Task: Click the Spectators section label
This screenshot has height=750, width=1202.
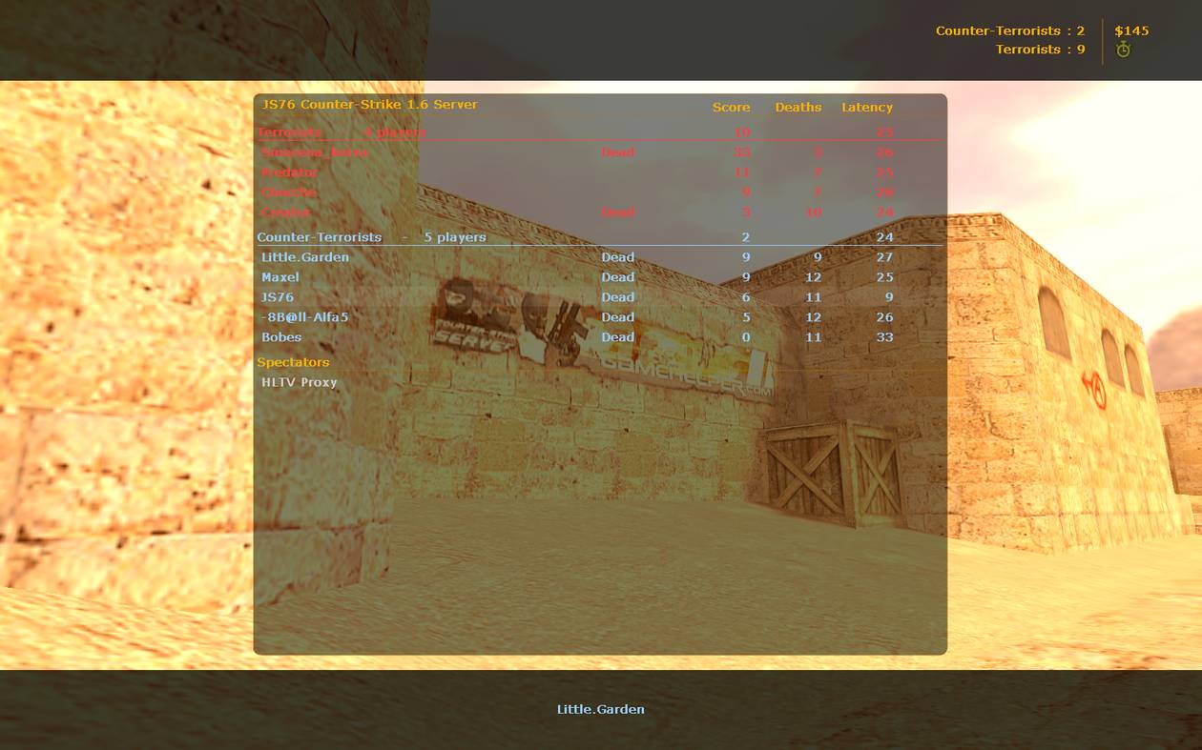Action: 293,362
